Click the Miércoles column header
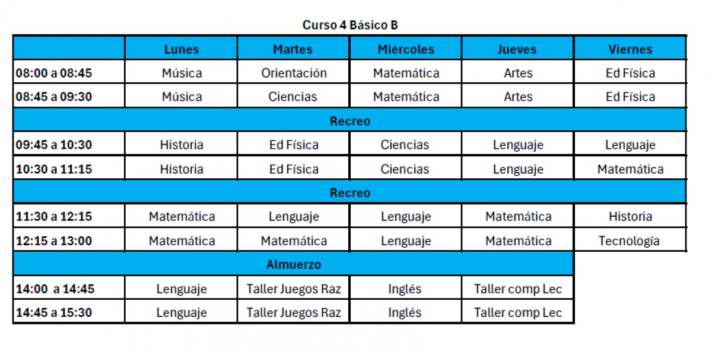The width and height of the screenshot is (712, 356). point(406,49)
